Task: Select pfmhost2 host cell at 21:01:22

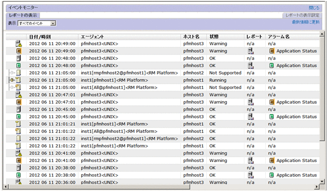Action: point(194,139)
